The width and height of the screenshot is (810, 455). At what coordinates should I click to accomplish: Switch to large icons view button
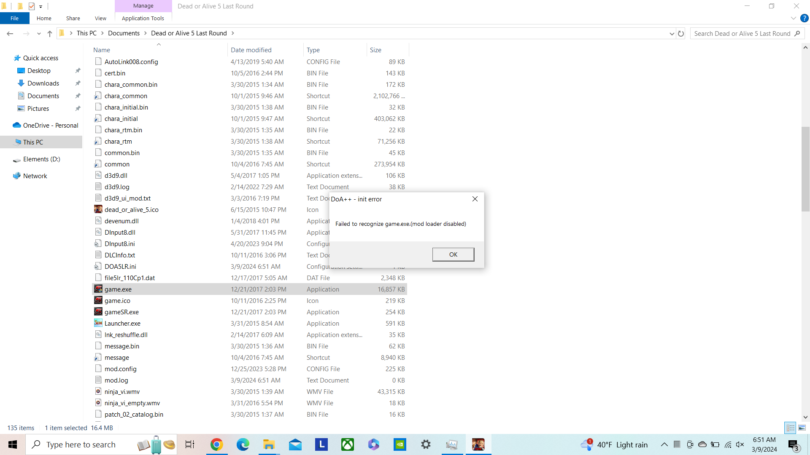802,428
